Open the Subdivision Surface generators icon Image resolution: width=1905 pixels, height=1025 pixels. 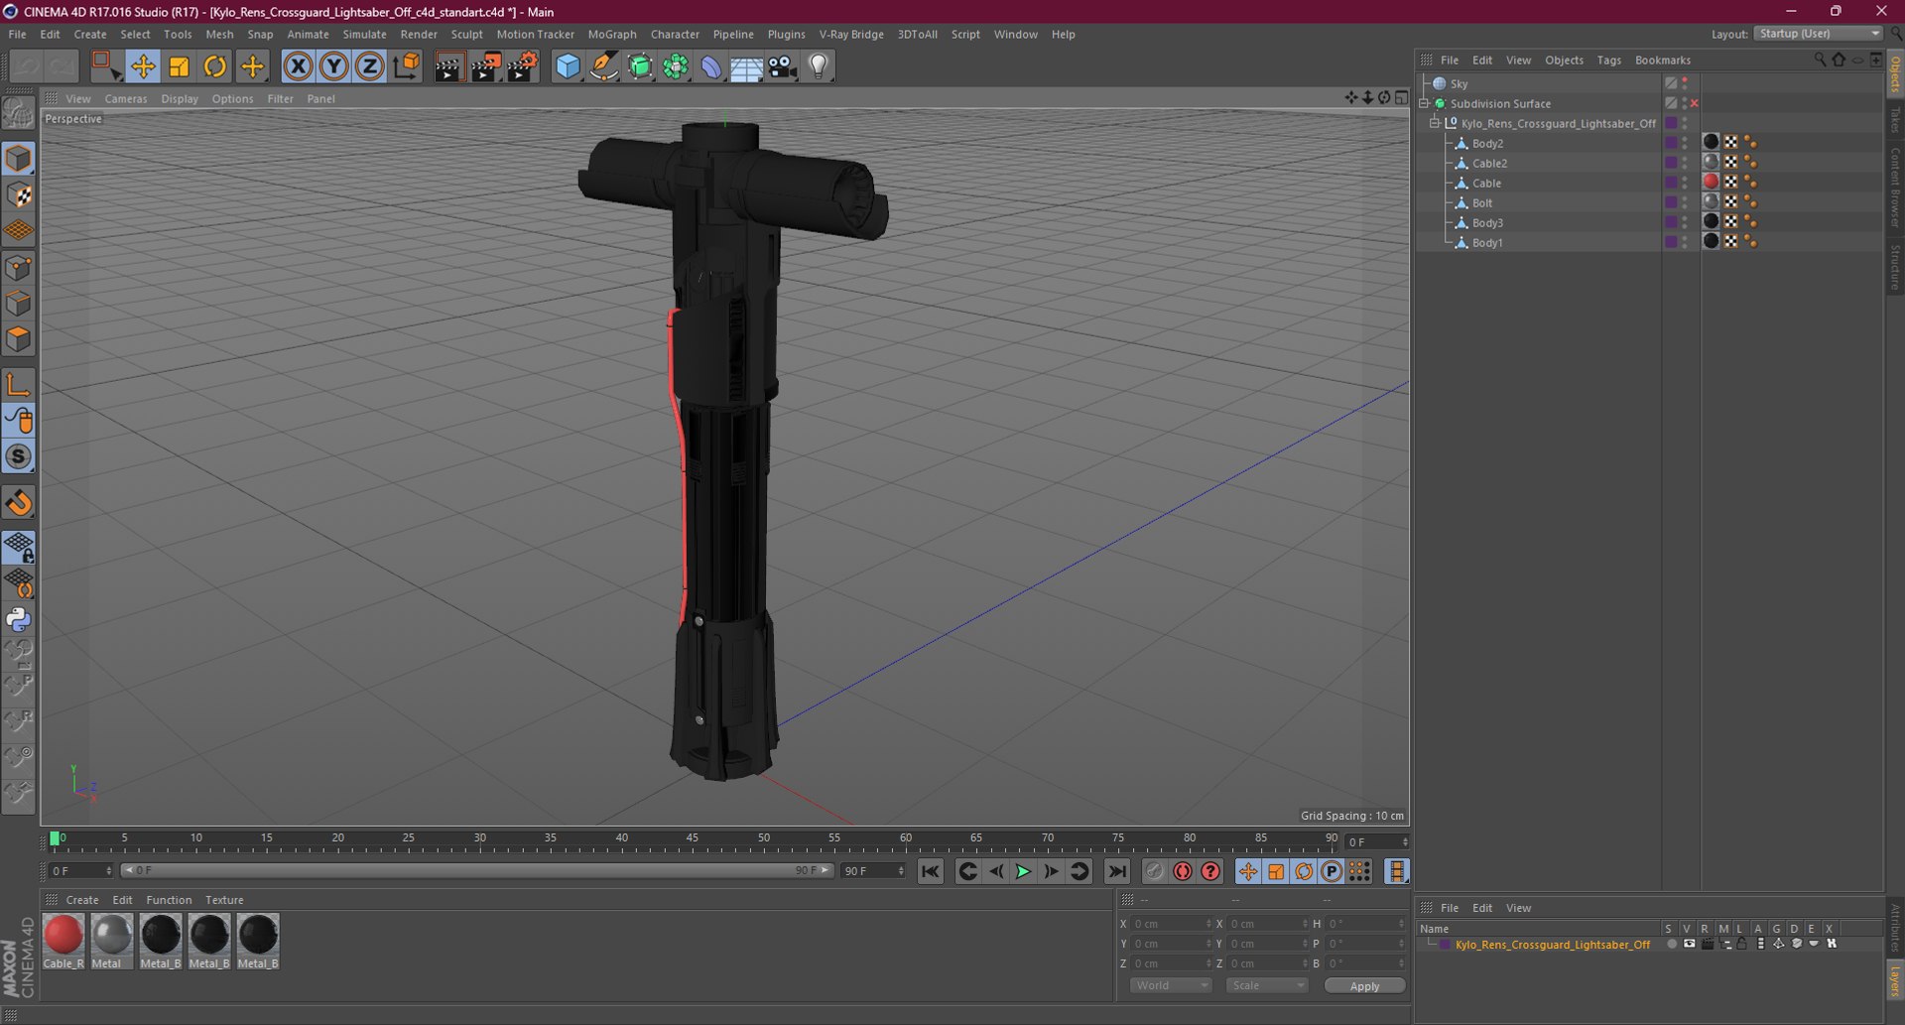[x=640, y=66]
